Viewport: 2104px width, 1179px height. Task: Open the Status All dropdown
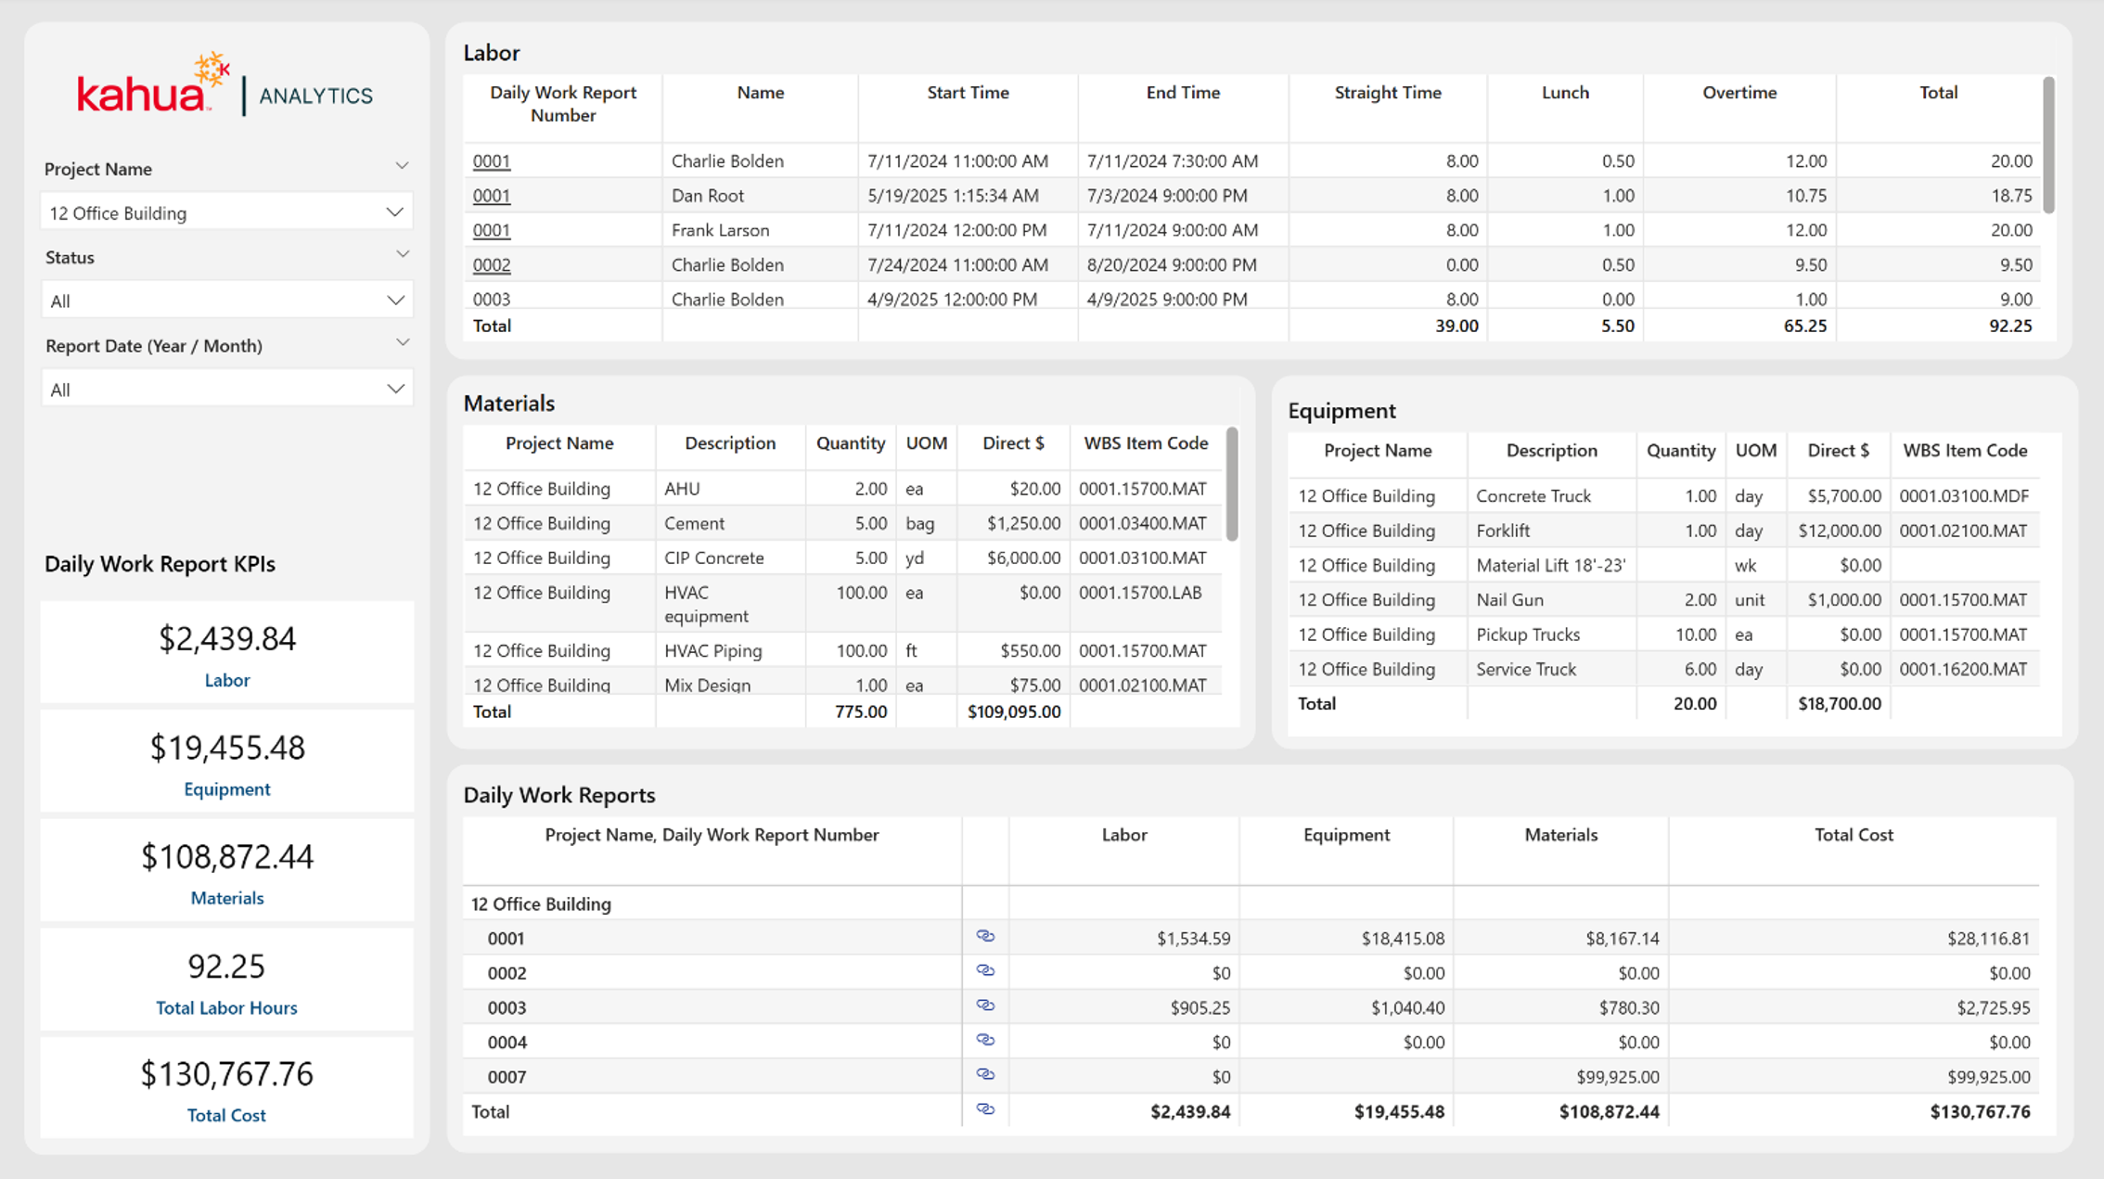tap(226, 301)
